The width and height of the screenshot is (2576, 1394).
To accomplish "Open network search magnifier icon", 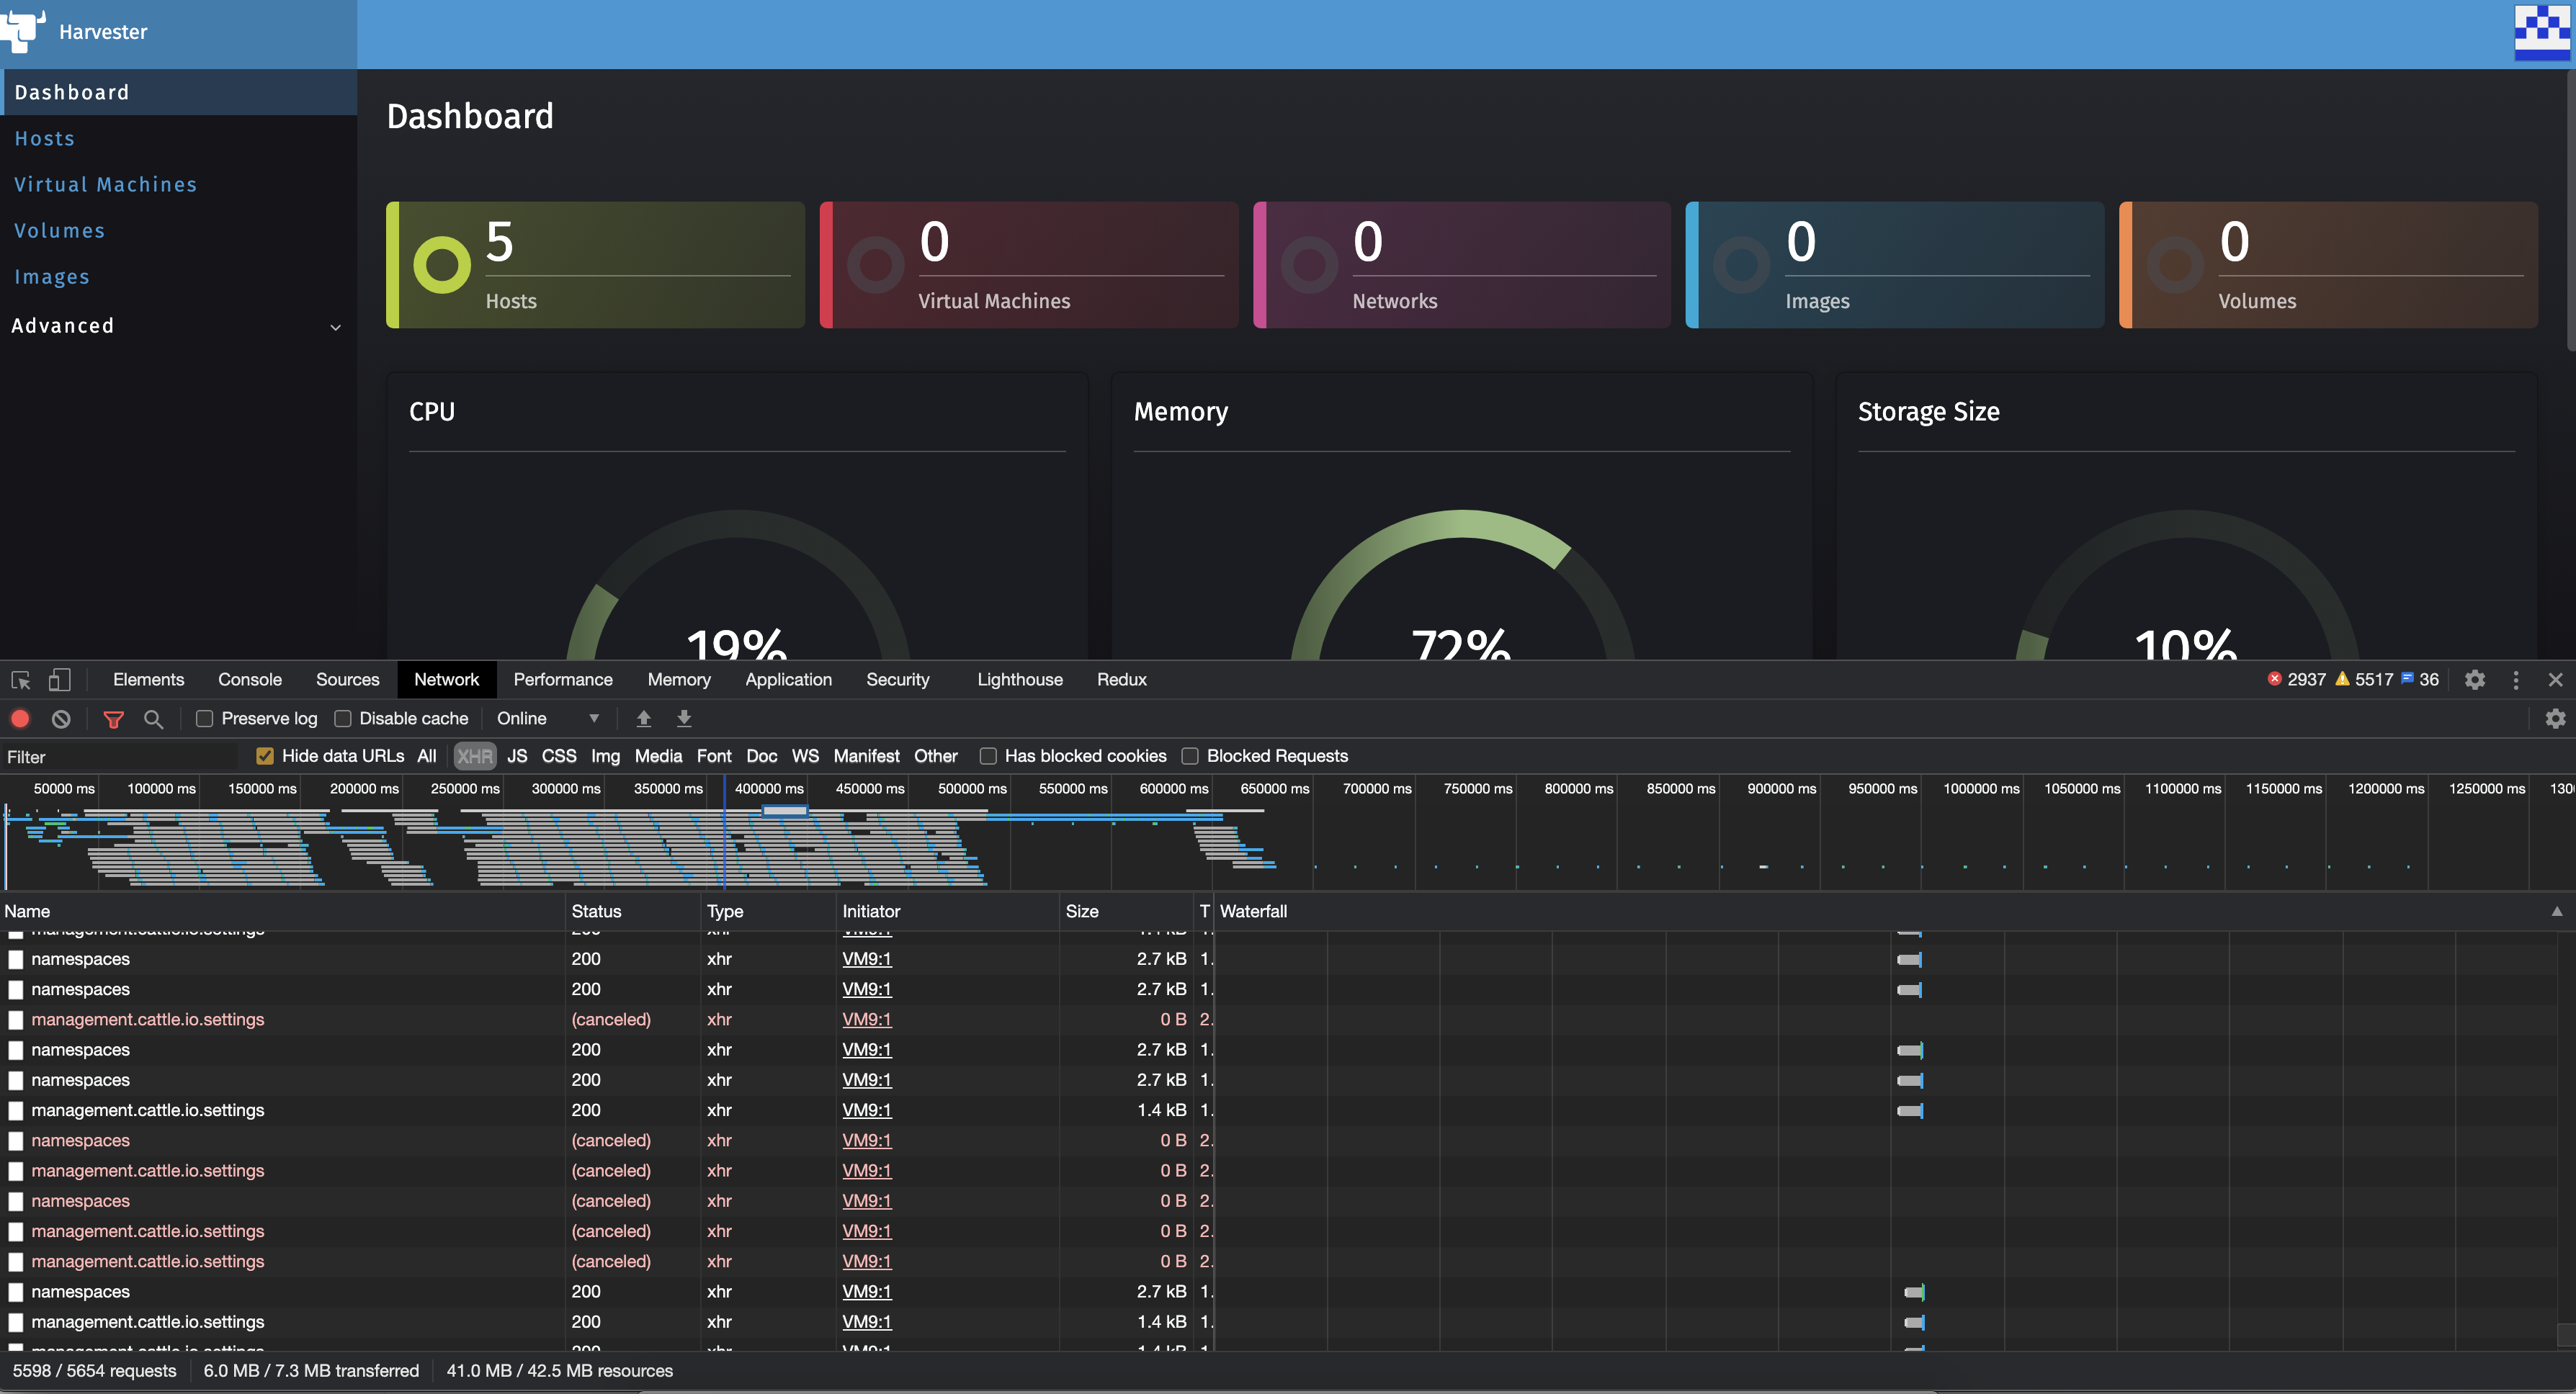I will [x=153, y=719].
